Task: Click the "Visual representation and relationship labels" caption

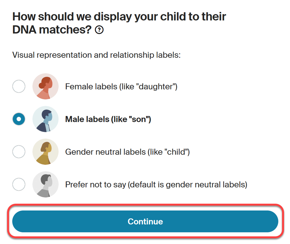Action: point(96,55)
